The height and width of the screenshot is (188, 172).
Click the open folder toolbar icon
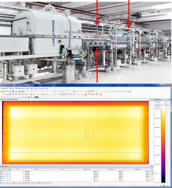[3, 91]
